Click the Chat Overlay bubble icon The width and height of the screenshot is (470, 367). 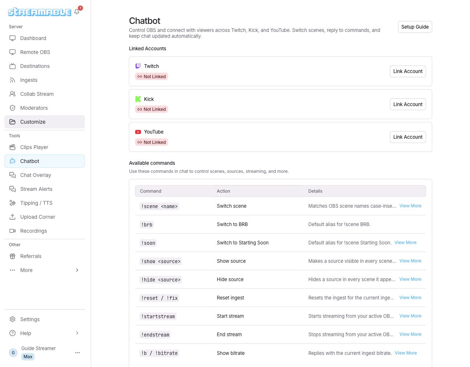(12, 175)
